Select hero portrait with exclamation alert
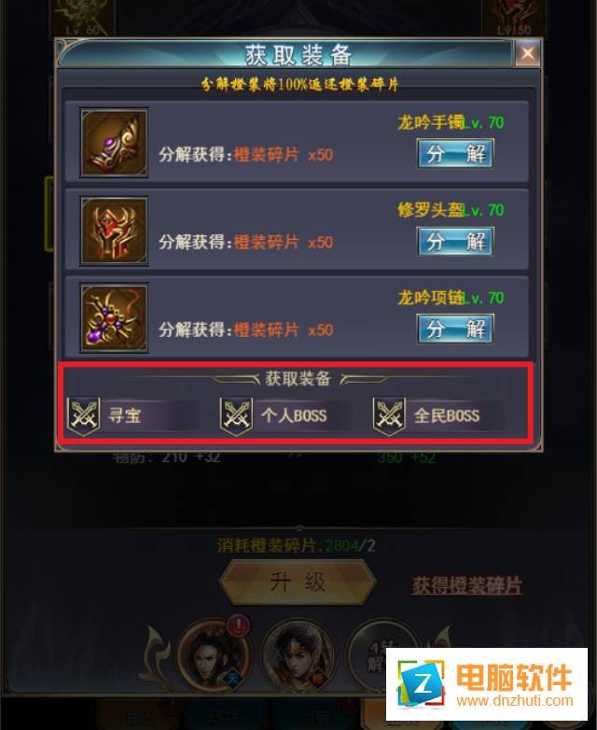Screen dimensions: 597x730 coord(214,655)
